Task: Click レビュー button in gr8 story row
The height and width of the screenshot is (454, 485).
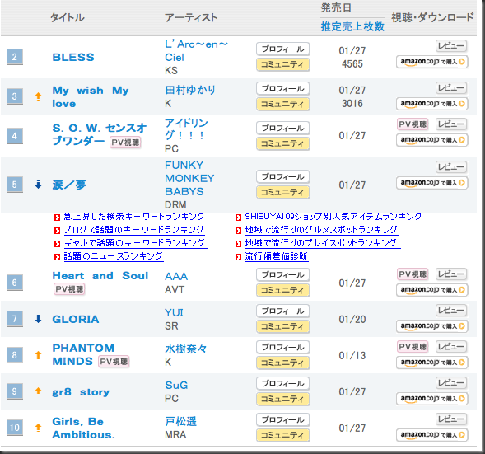Action: [451, 383]
